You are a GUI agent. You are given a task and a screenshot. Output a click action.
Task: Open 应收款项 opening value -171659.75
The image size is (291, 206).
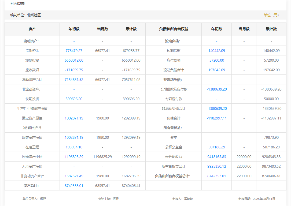(x=74, y=70)
